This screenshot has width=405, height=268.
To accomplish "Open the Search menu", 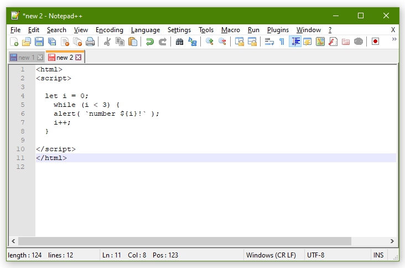I will pos(56,30).
